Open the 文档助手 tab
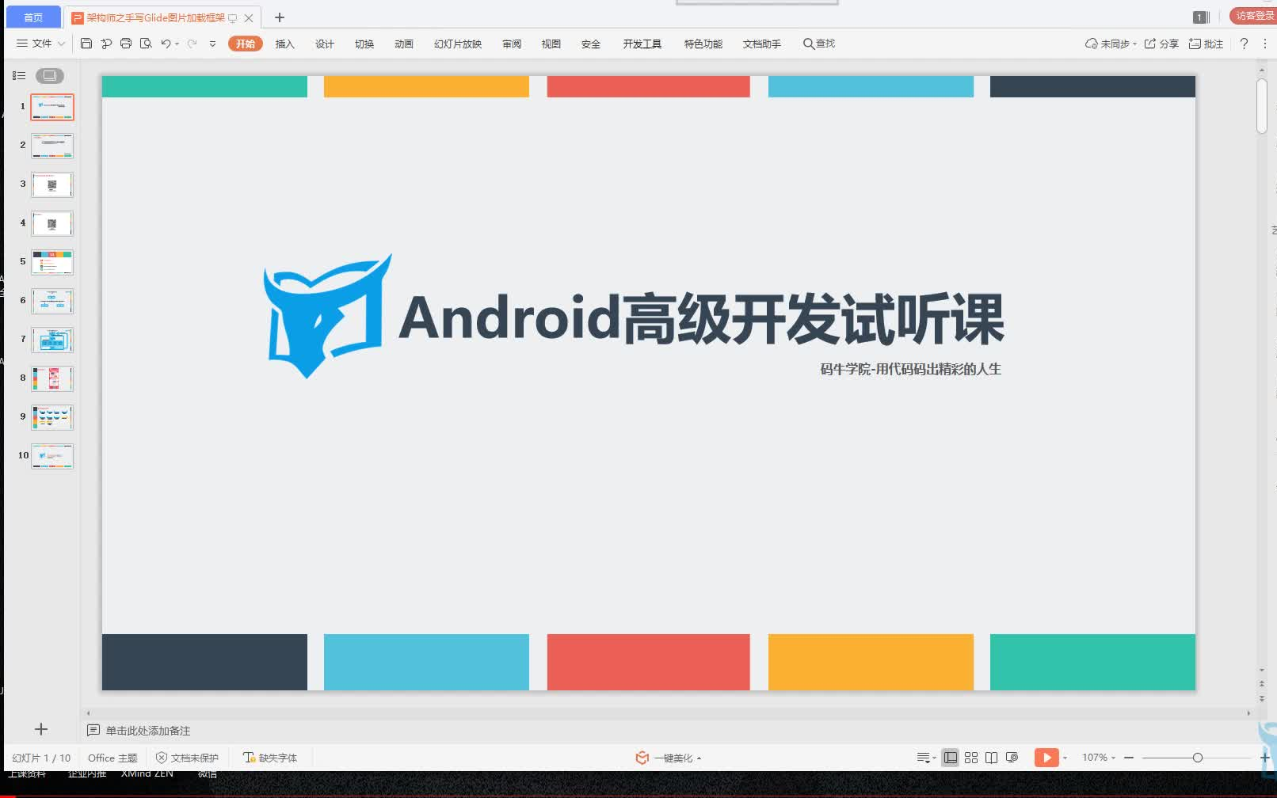 click(761, 44)
